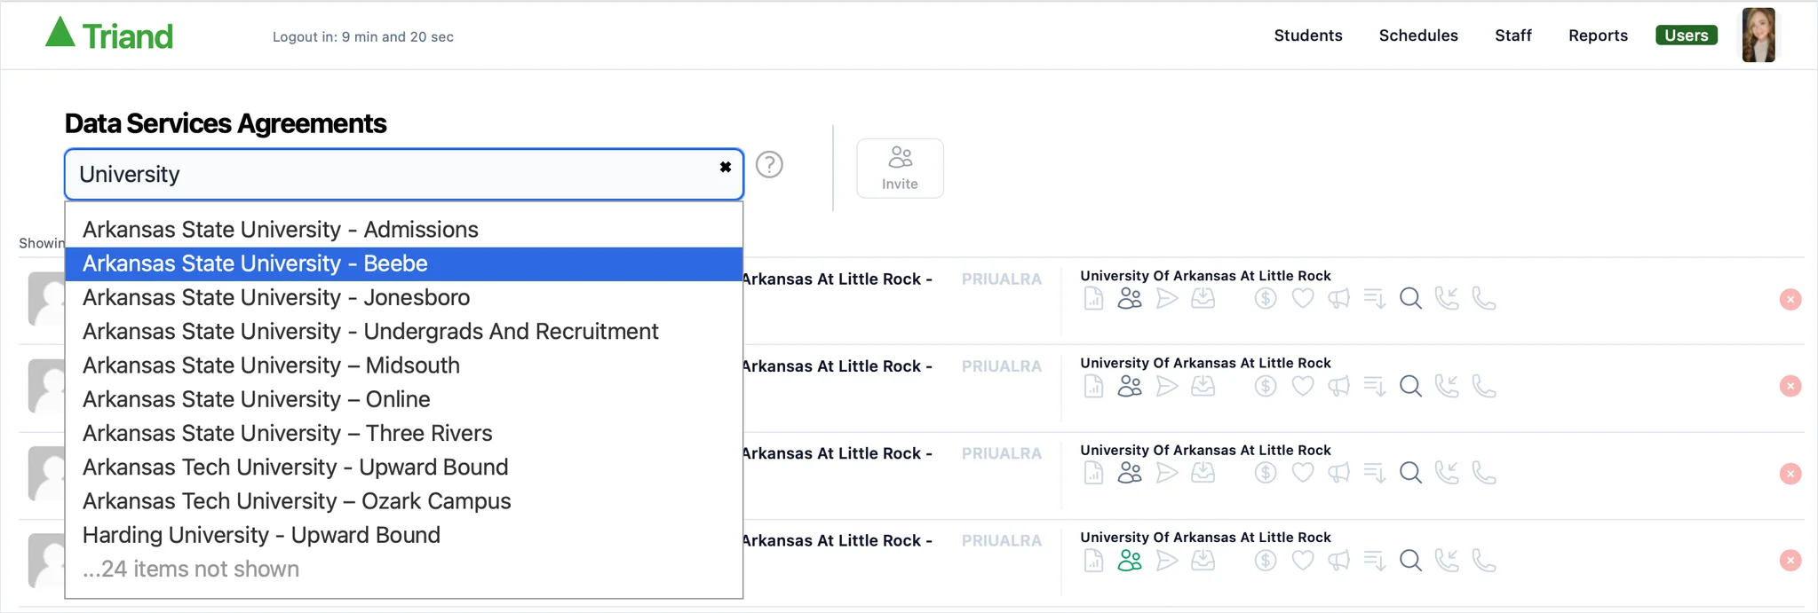Click the megaphone icon in first row
Viewport: 1818px width, 613px height.
[1338, 299]
